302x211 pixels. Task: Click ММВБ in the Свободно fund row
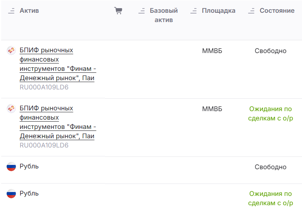[212, 51]
